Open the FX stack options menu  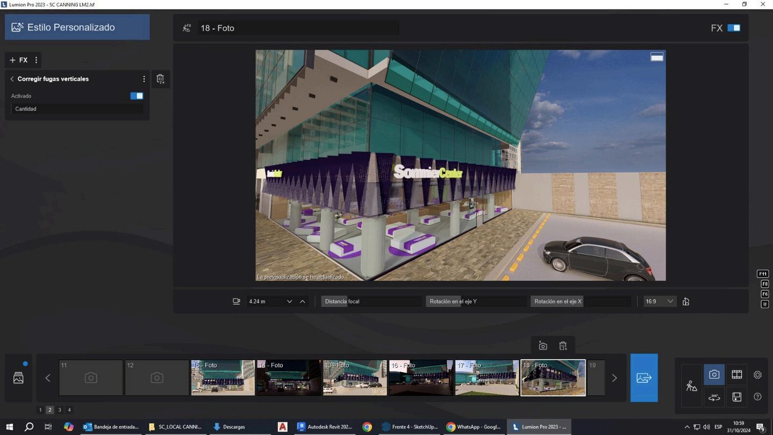coord(36,60)
